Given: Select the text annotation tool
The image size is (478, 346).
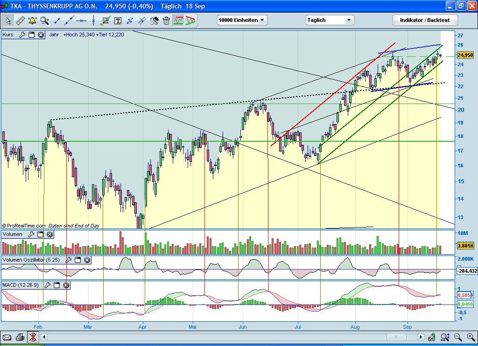Looking at the screenshot, I should tap(118, 21).
